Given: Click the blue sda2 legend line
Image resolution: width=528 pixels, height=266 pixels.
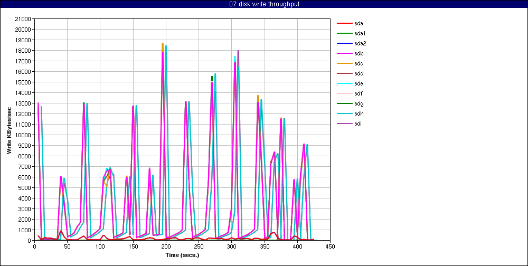Looking at the screenshot, I should [x=344, y=43].
